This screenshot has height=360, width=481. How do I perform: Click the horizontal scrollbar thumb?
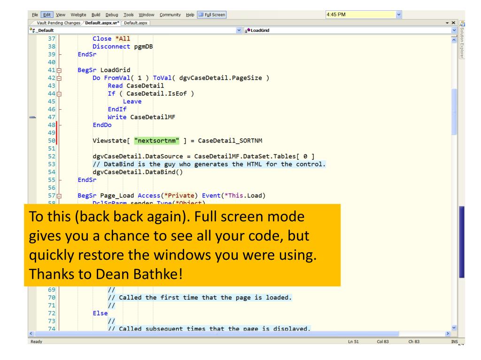pos(217,334)
